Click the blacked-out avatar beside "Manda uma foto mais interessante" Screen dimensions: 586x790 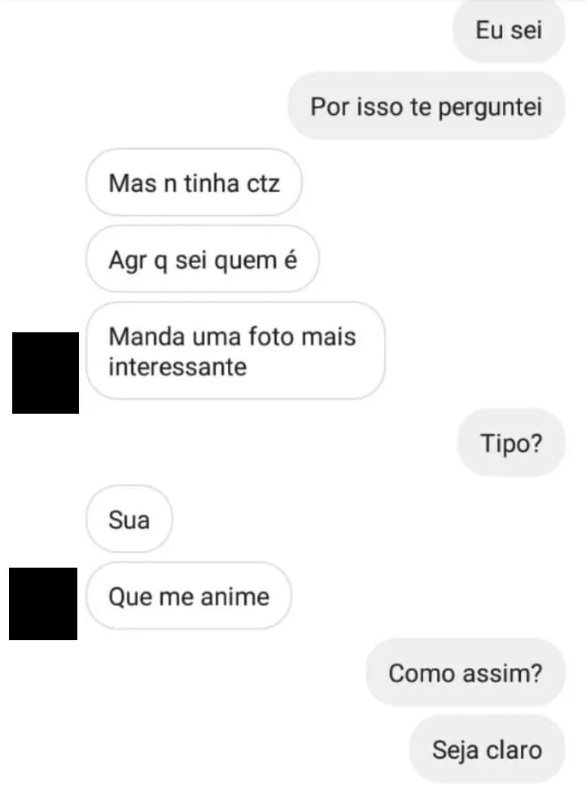pos(45,372)
